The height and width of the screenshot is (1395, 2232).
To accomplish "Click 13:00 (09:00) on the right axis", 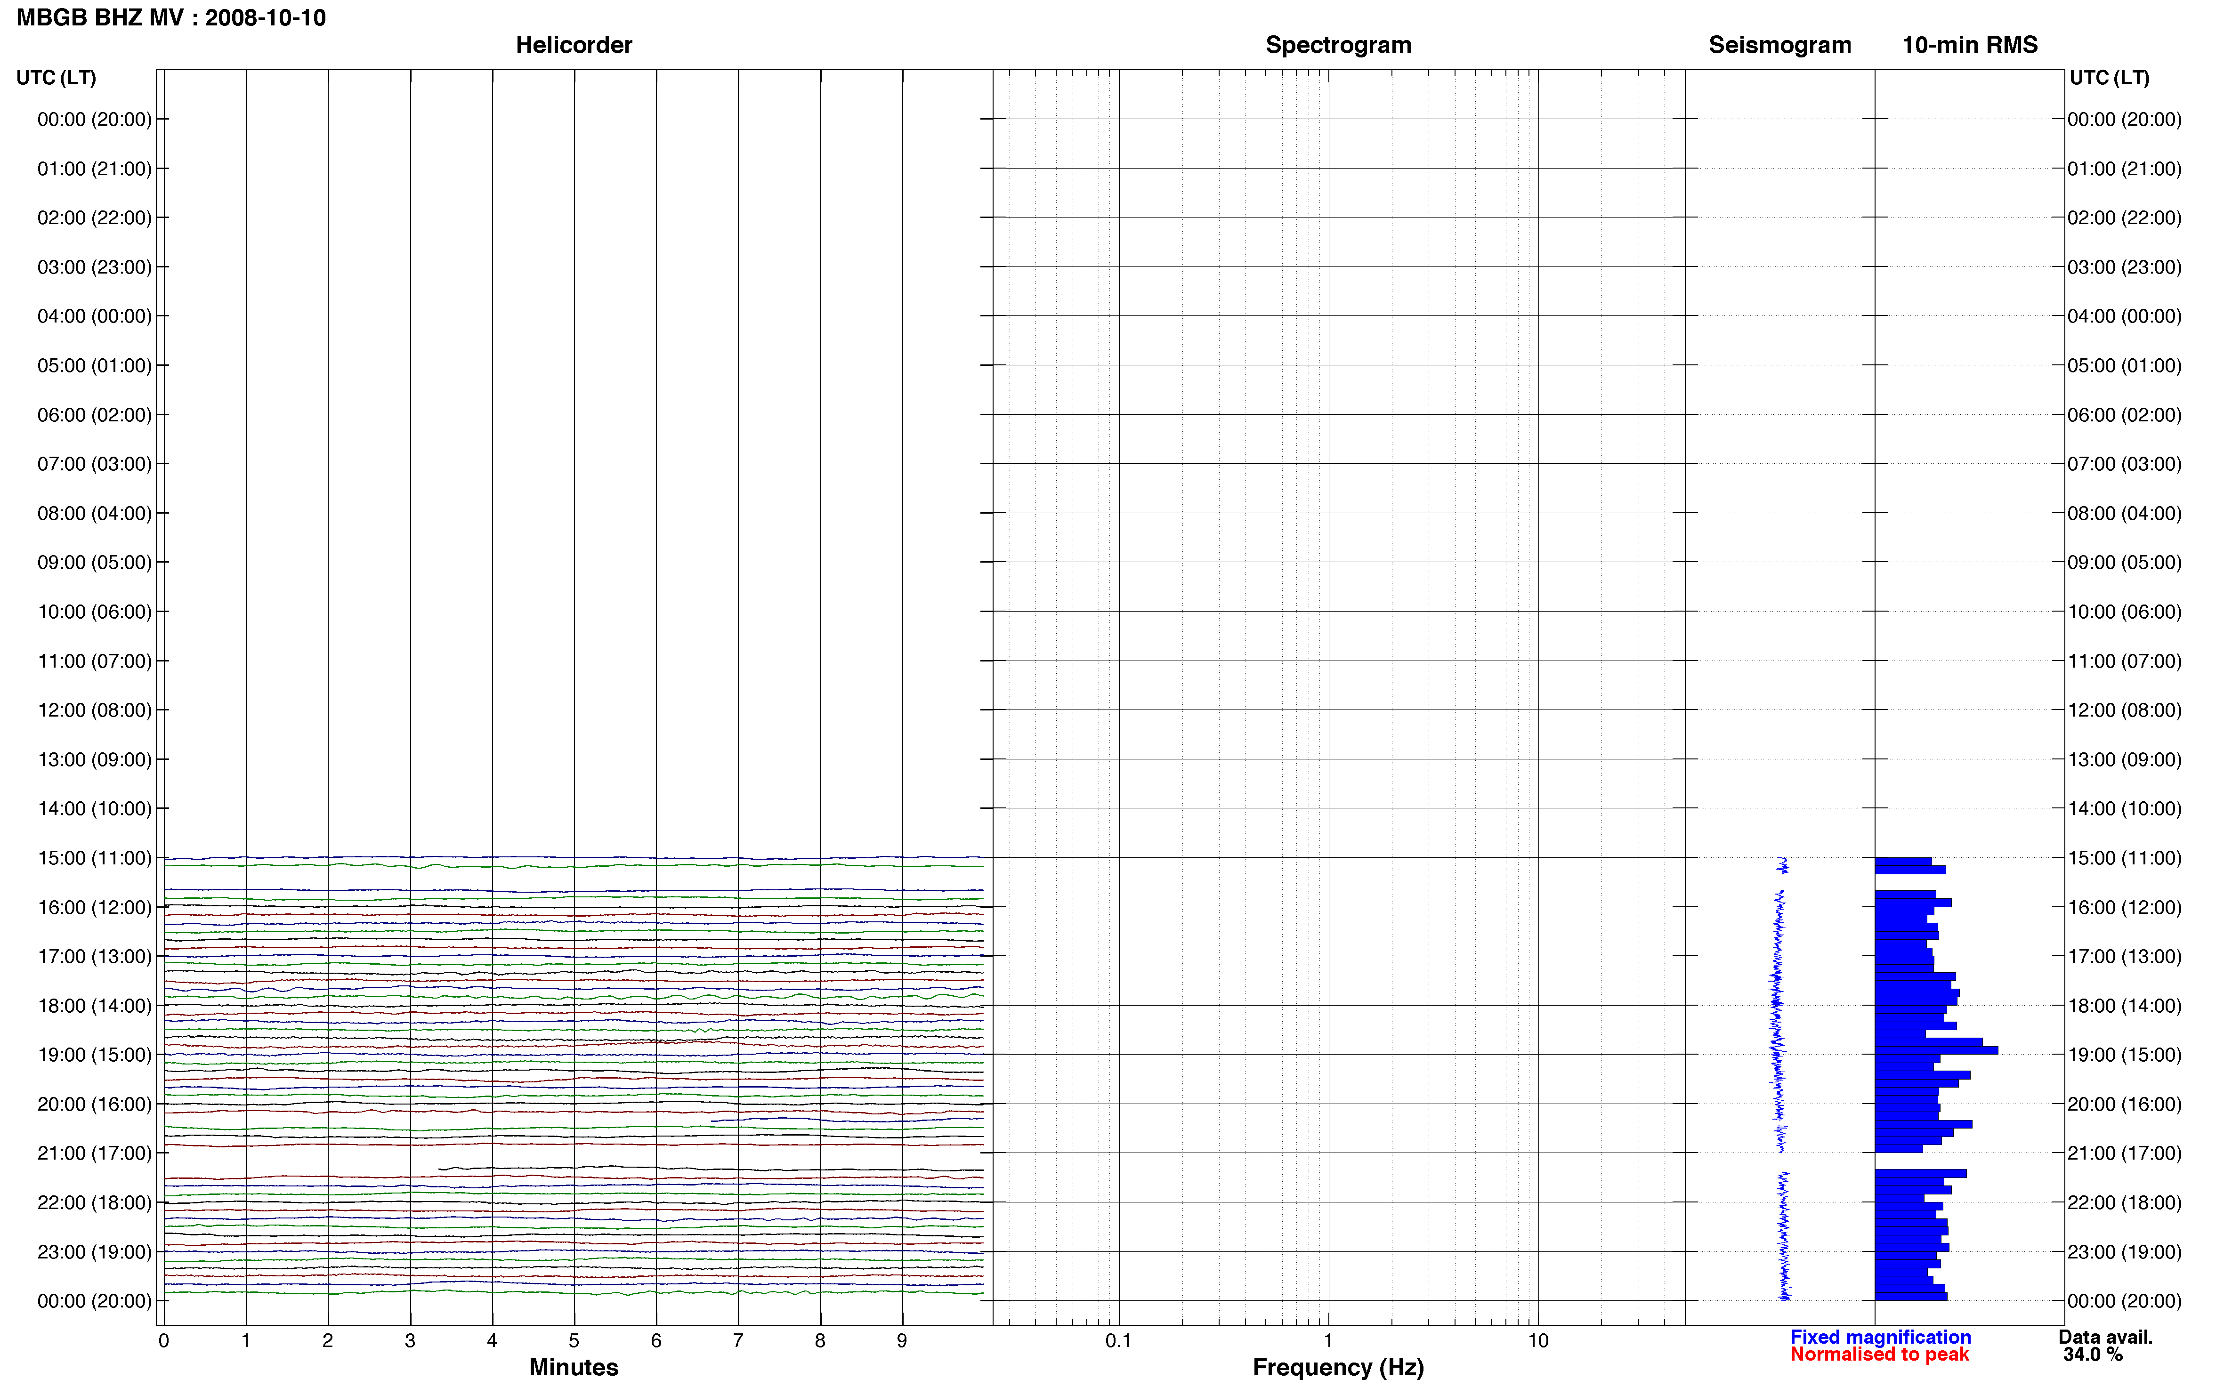I will [2124, 759].
